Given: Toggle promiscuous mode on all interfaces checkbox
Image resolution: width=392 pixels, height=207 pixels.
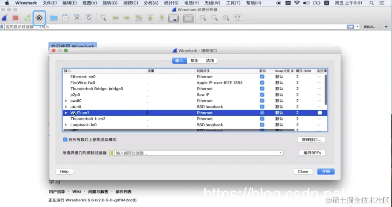Looking at the screenshot, I should click(x=65, y=140).
